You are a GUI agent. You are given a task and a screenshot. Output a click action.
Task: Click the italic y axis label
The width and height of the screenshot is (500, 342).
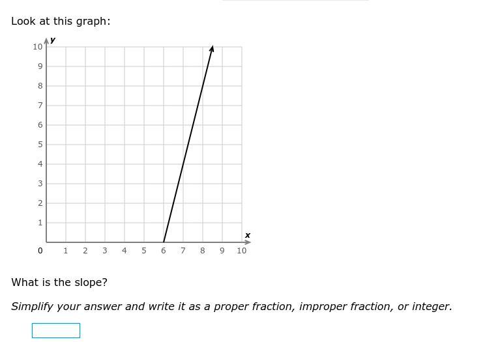coord(53,40)
